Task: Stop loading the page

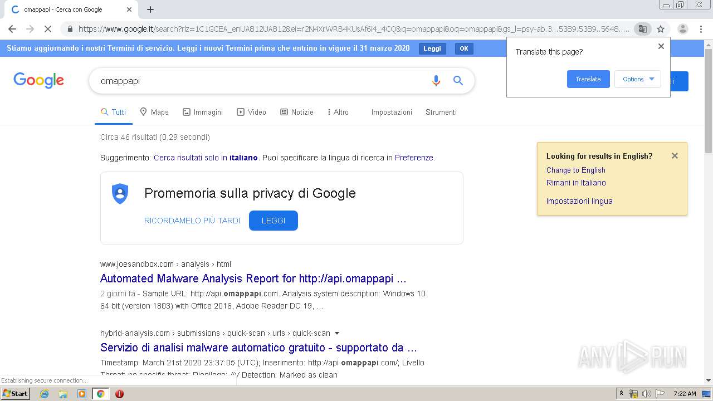Action: [48, 29]
